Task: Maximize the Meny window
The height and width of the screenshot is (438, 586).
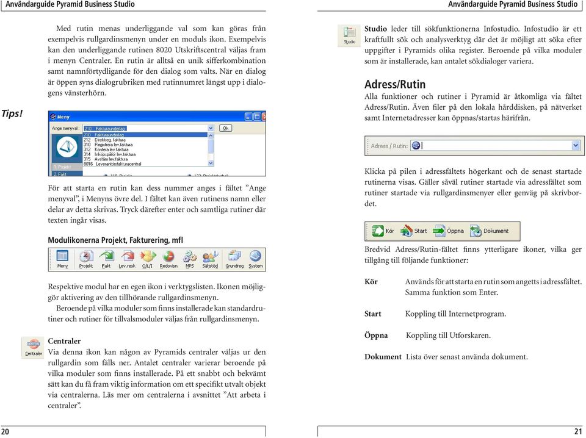Action: [x=257, y=117]
